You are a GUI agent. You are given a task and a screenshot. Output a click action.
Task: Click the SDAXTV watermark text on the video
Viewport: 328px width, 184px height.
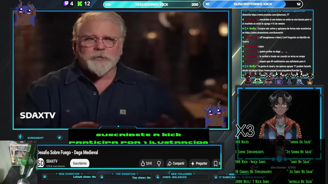(x=38, y=115)
